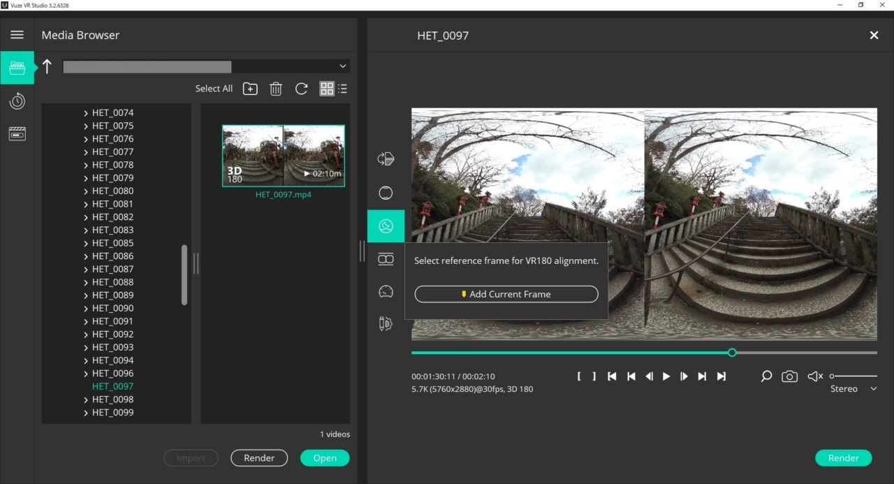The width and height of the screenshot is (894, 484).
Task: Expand the HET_0090 folder chevron
Action: point(86,309)
